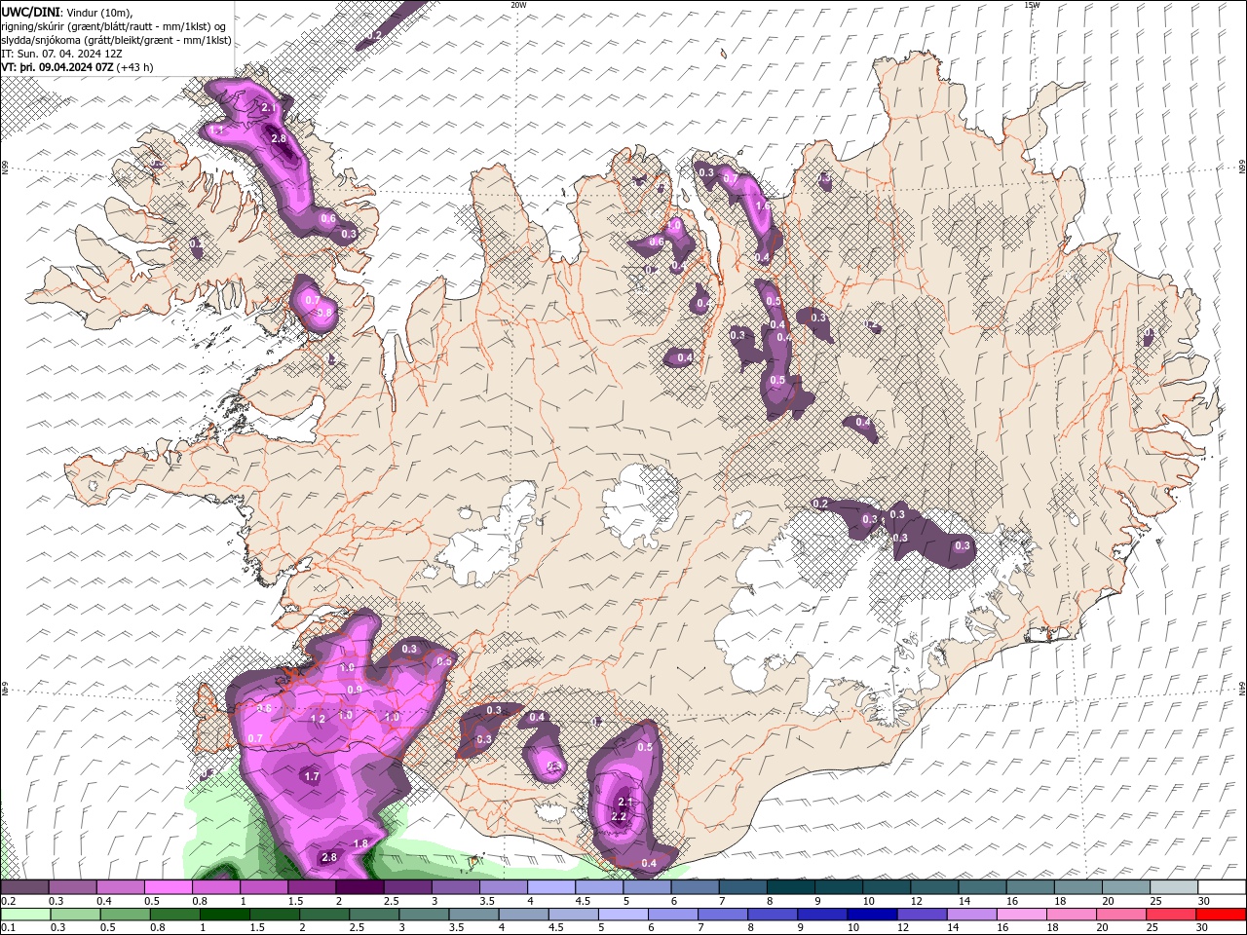The height and width of the screenshot is (935, 1247).
Task: Click the "20W" longitude label
Action: 518,5
